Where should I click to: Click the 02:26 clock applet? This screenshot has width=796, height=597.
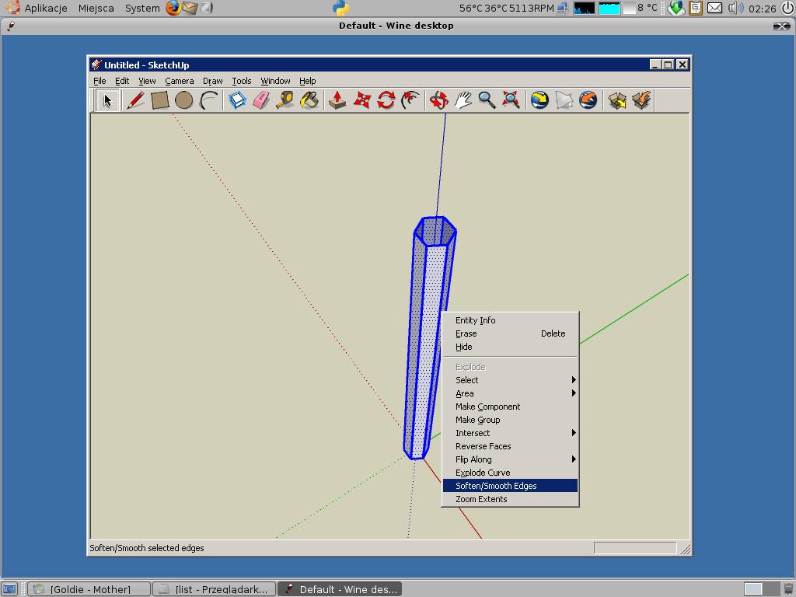coord(762,8)
